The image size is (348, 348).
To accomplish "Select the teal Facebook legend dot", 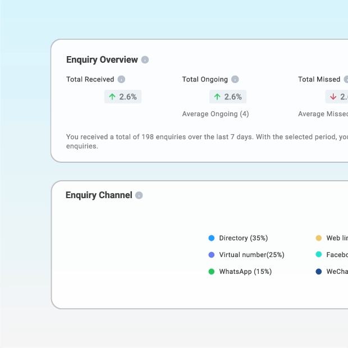I will coord(318,254).
